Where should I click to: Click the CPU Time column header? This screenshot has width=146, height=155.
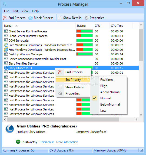121,26
